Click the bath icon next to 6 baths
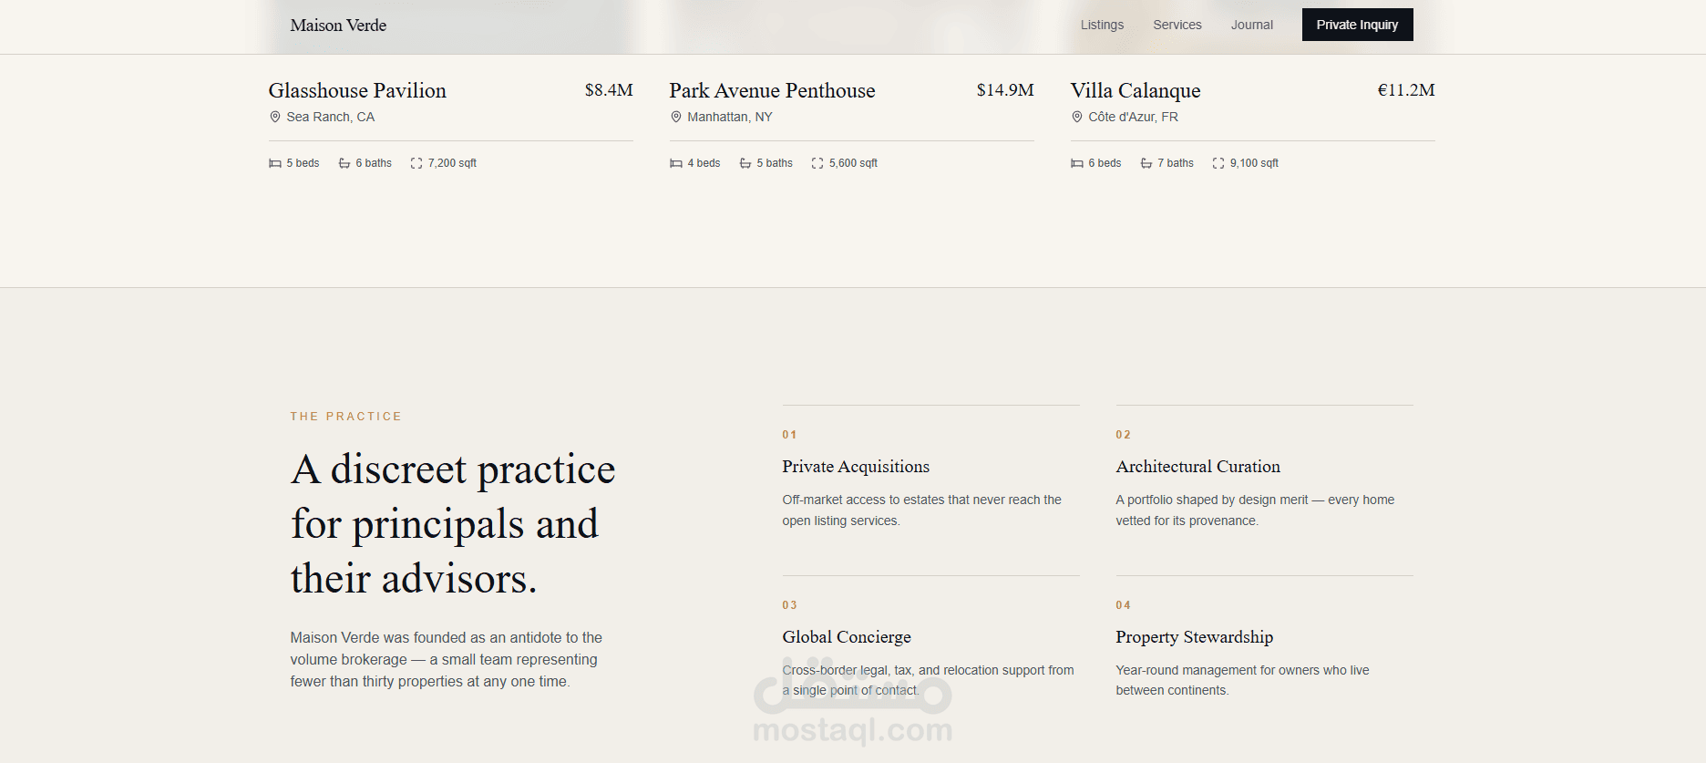Image resolution: width=1706 pixels, height=763 pixels. [344, 163]
